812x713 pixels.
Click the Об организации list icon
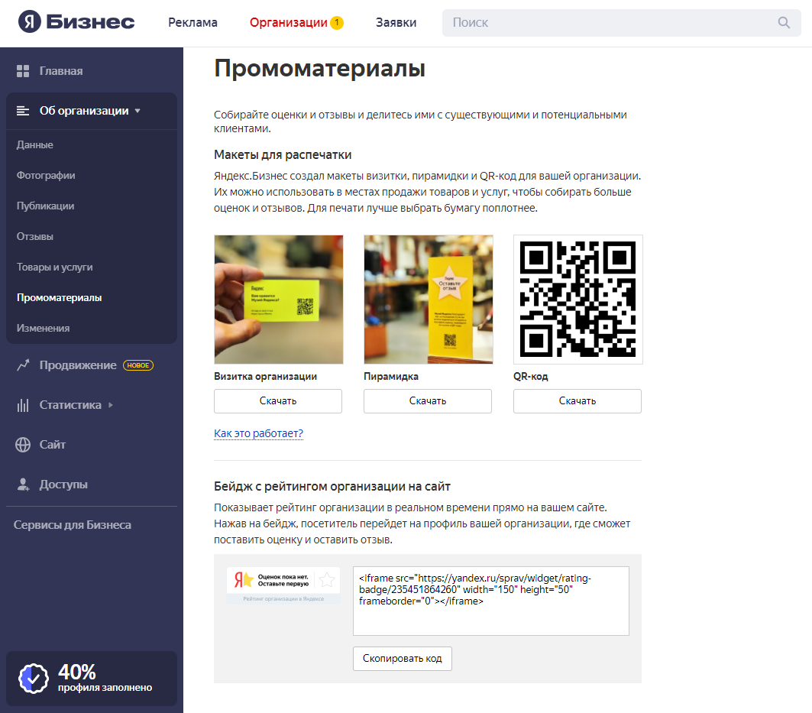(23, 111)
